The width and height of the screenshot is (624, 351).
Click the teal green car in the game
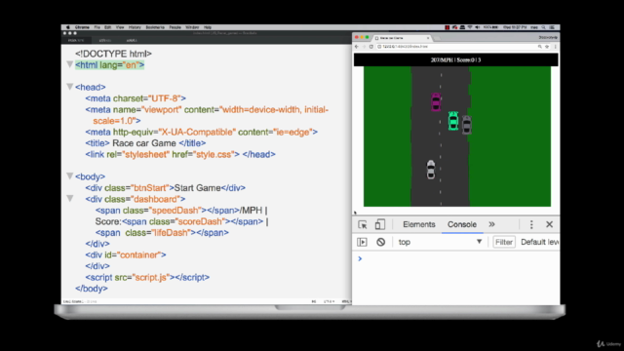click(453, 121)
